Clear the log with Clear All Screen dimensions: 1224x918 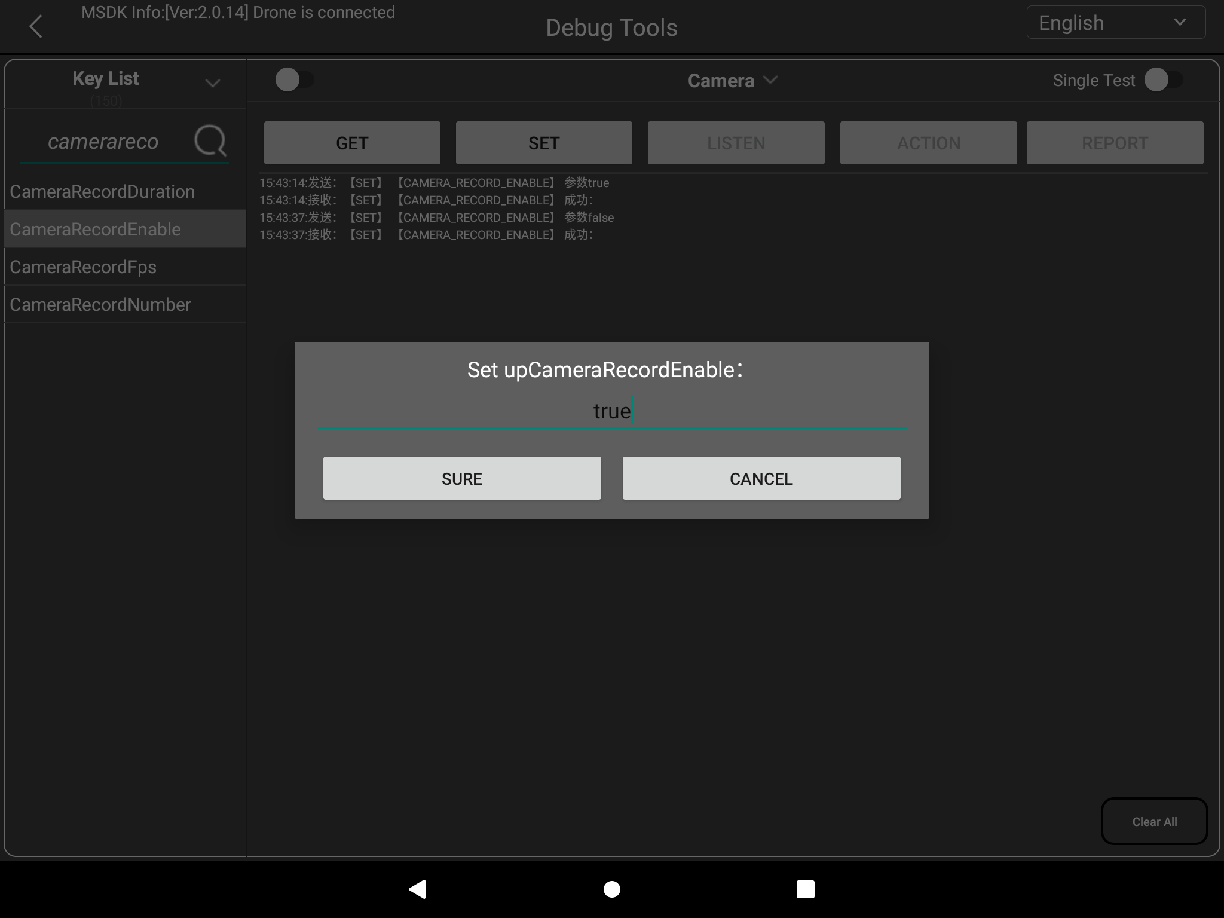(x=1155, y=821)
